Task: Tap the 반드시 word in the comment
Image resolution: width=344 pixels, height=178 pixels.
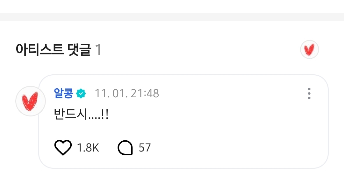Action: (x=71, y=114)
